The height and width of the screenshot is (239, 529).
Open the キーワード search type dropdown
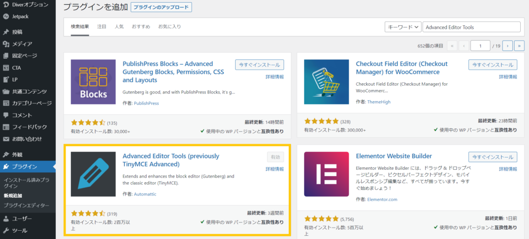[403, 27]
